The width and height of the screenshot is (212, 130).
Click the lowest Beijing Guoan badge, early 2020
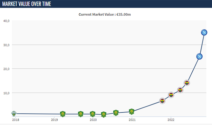point(104,115)
